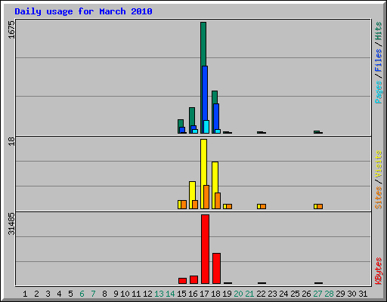The width and height of the screenshot is (387, 302).
Task: Click the day 30 axis label
Action: tap(351, 294)
